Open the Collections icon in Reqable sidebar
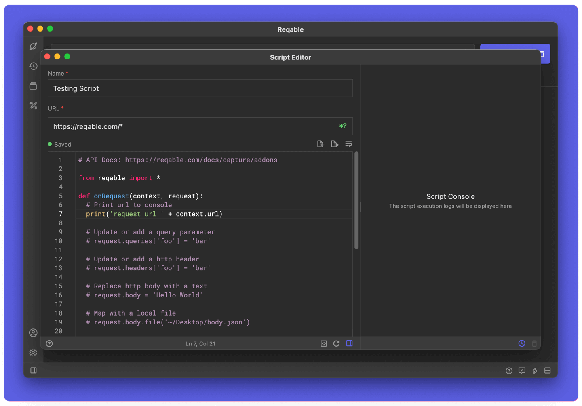Image resolution: width=582 pixels, height=406 pixels. tap(33, 86)
